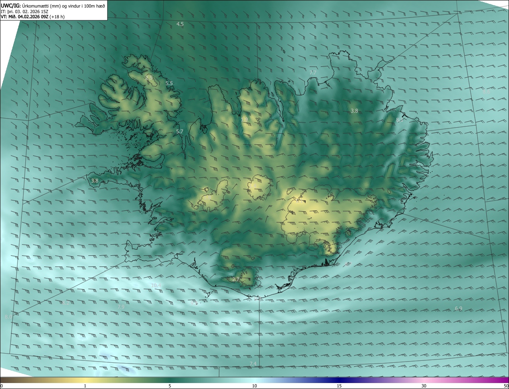Click the 4.5 value label on the map
This screenshot has width=509, height=389.
point(180,24)
